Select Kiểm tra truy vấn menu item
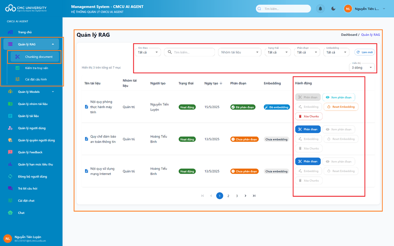Viewport: 394px width, 246px height. tap(36, 68)
